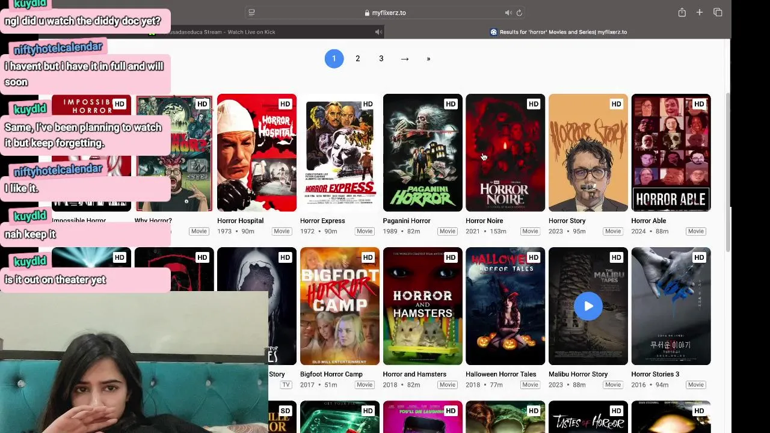Open Tastes of Horror poster

[x=588, y=417]
